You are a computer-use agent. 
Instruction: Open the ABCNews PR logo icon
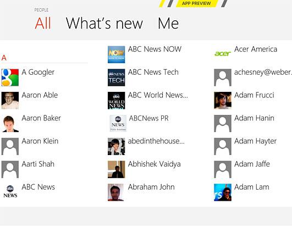point(118,123)
